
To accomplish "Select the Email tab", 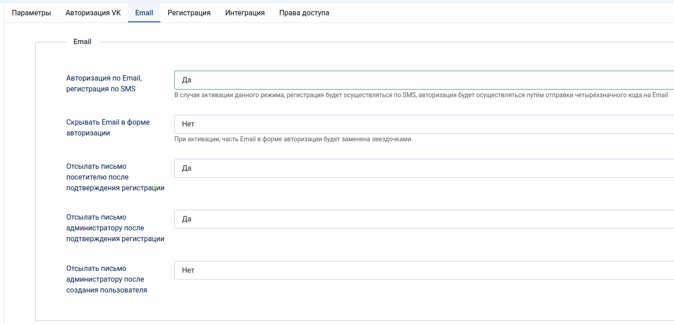I will coord(144,13).
